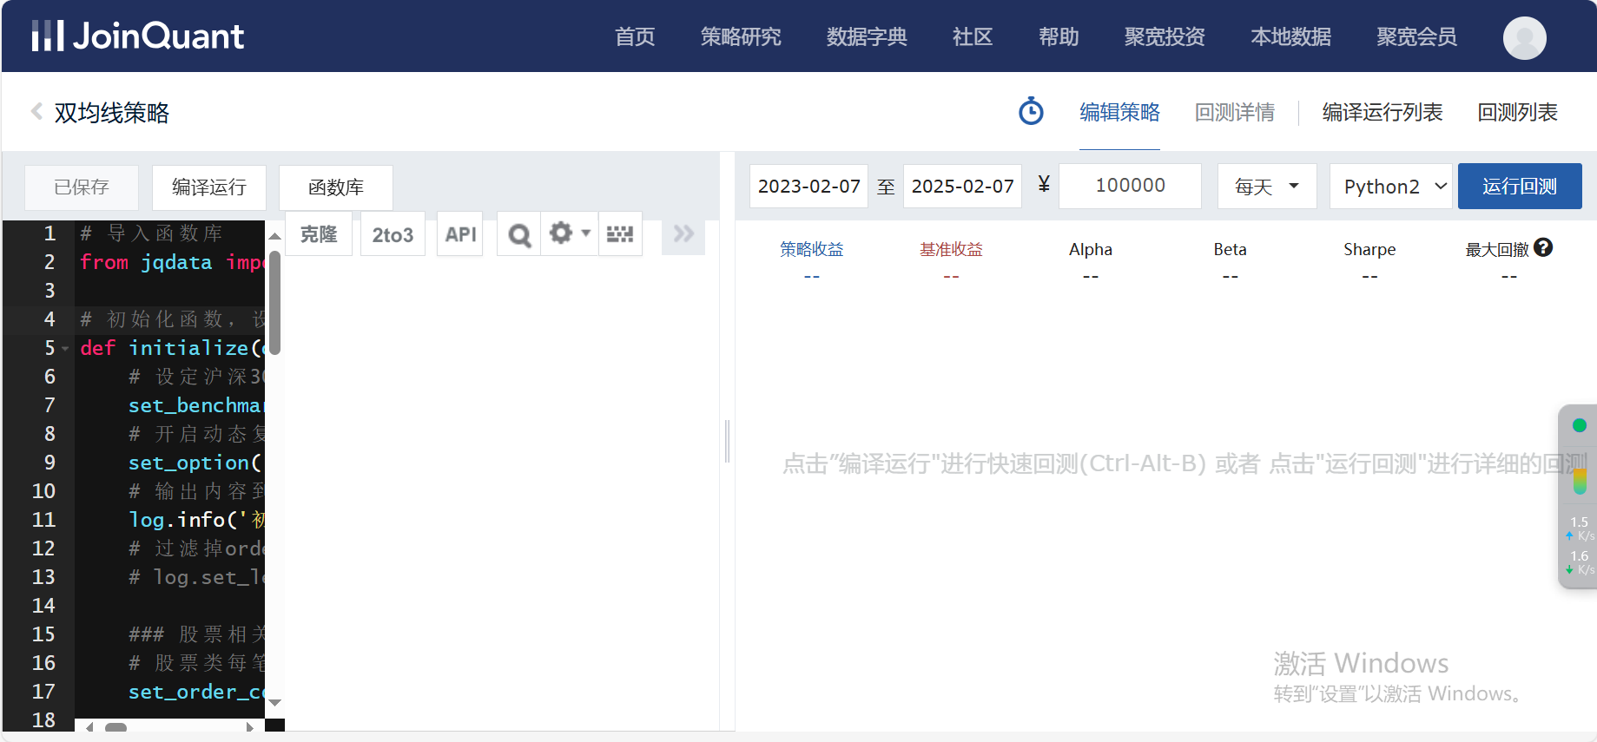Click the stopwatch timer icon
Image resolution: width=1597 pixels, height=742 pixels.
[x=1031, y=111]
